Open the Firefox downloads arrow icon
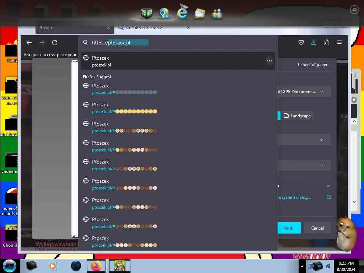Screen dimensions: 364x273 click(314, 43)
